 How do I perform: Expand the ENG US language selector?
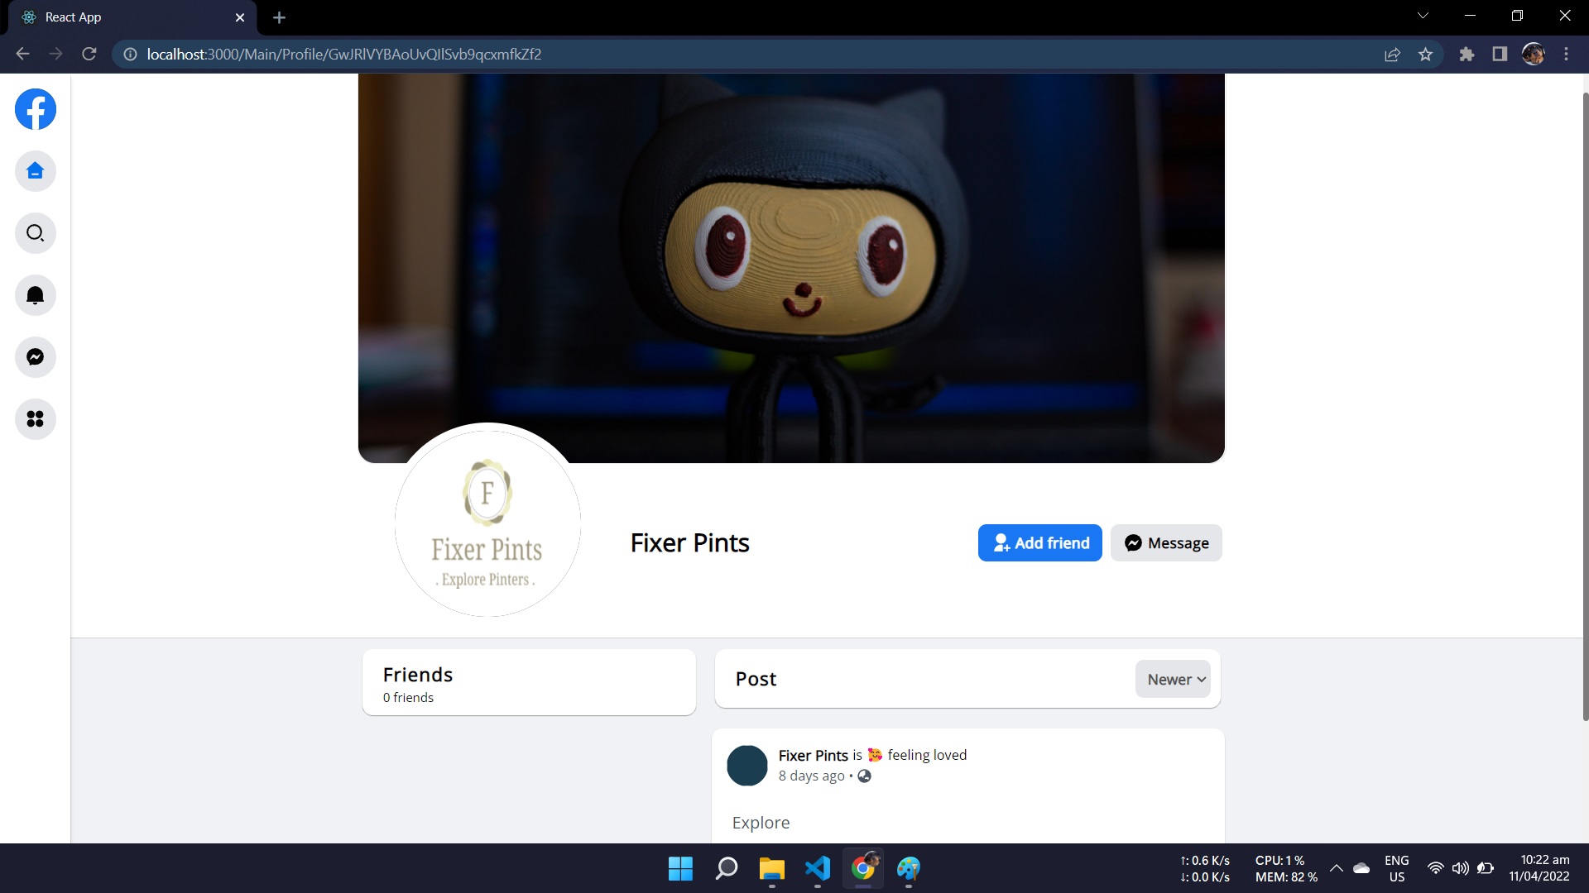point(1395,868)
